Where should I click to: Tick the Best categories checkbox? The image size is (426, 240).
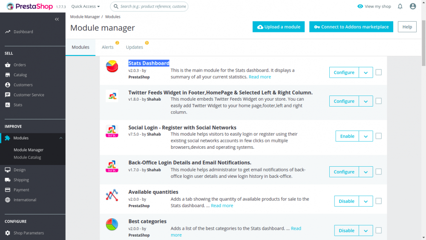tap(378, 231)
